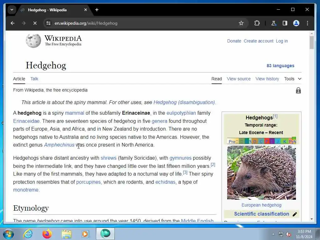
Task: Click the Wikipedia globe logo
Action: 33,41
